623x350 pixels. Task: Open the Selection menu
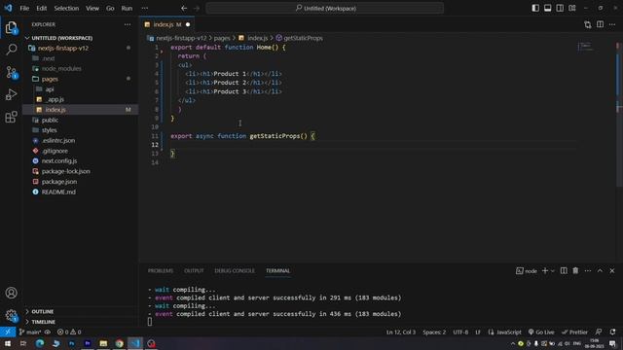point(66,8)
